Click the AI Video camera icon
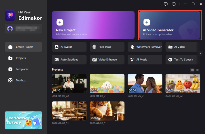This screenshot has height=134, width=205. coord(170,47)
